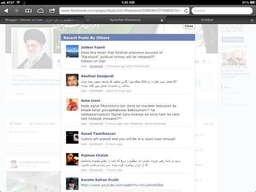Open Saeed Tasbihsazan's profile name link
The height and width of the screenshot is (192, 256).
tap(98, 134)
